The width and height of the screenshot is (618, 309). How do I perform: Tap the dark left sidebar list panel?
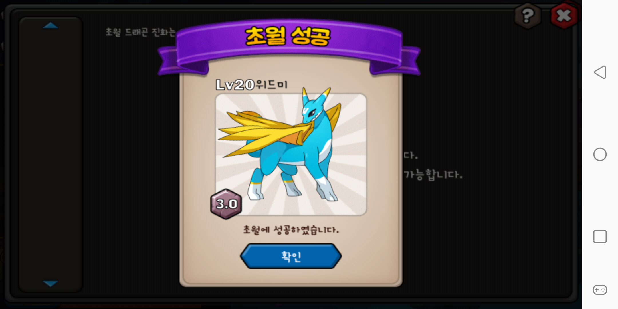51,154
